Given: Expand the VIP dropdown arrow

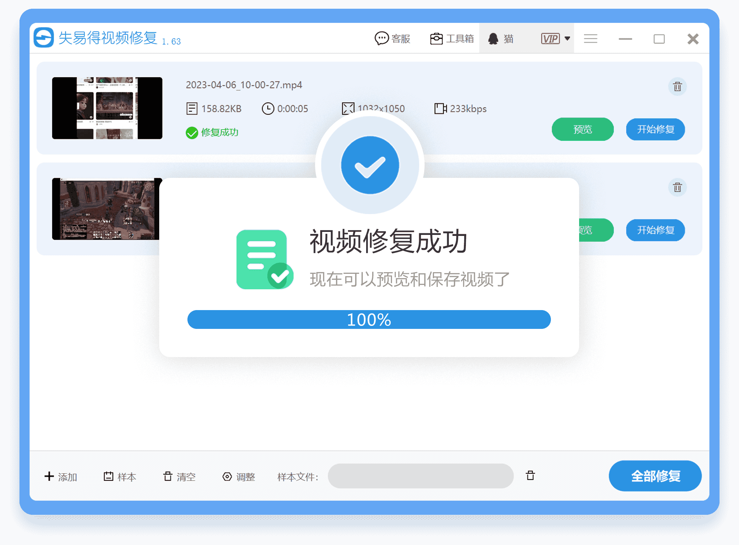Looking at the screenshot, I should pos(567,38).
